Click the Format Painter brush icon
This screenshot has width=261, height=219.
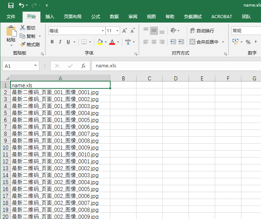click(x=23, y=44)
